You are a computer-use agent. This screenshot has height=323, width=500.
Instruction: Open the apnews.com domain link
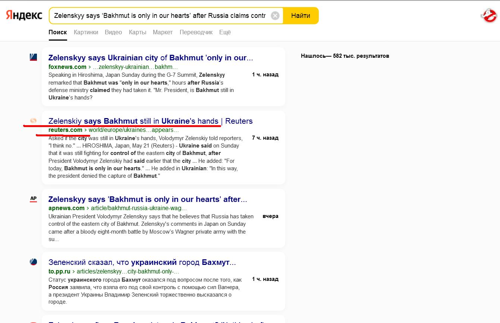(66, 208)
